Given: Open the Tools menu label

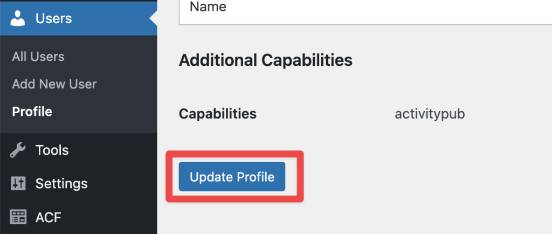Looking at the screenshot, I should (x=52, y=150).
